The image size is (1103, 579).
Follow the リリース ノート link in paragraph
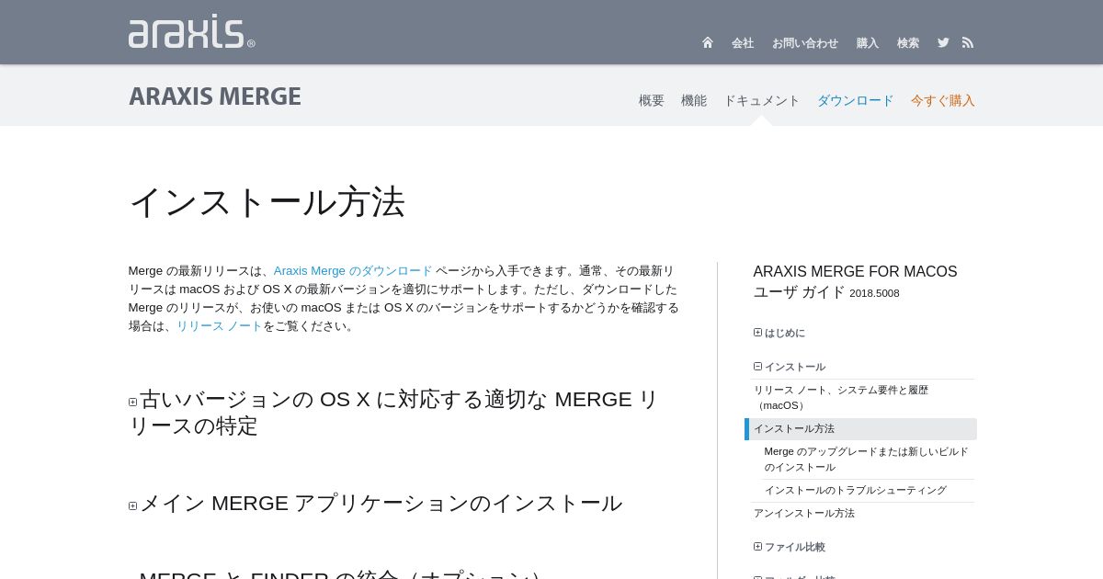(220, 326)
